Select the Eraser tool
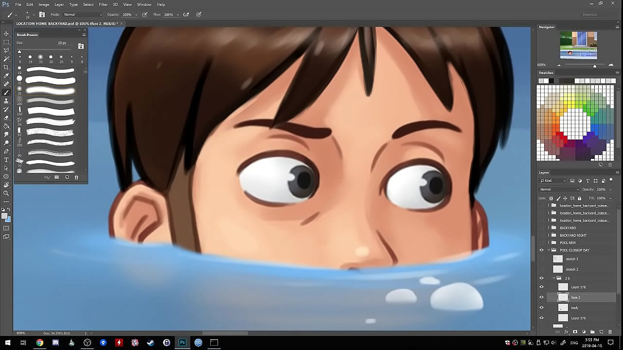 pyautogui.click(x=6, y=118)
